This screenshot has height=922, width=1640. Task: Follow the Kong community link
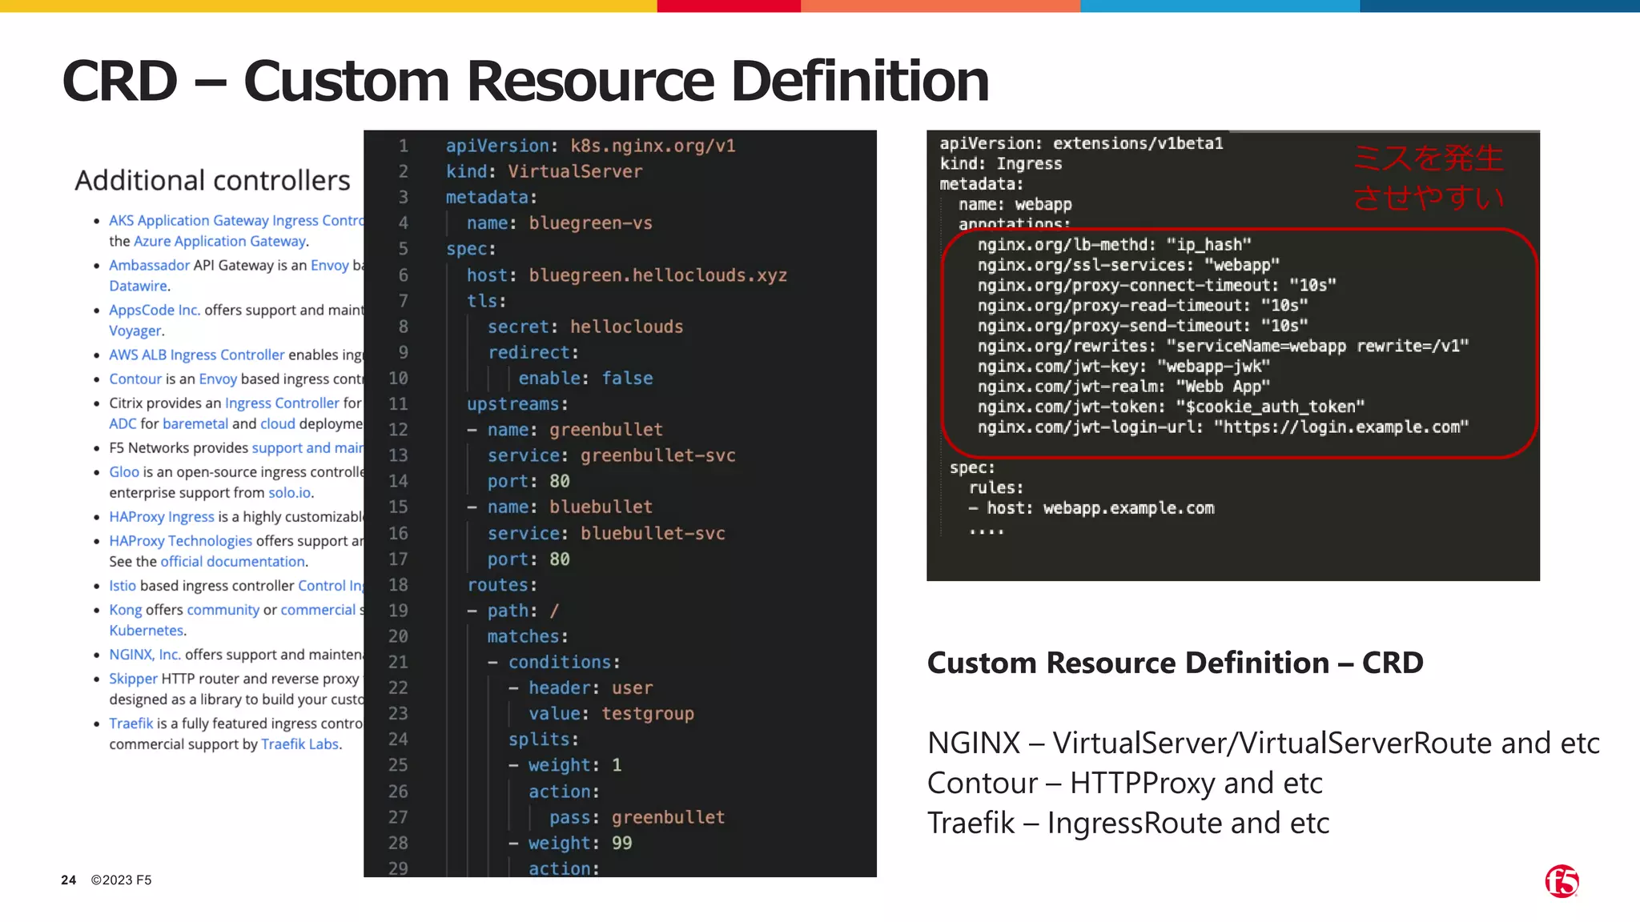point(223,609)
